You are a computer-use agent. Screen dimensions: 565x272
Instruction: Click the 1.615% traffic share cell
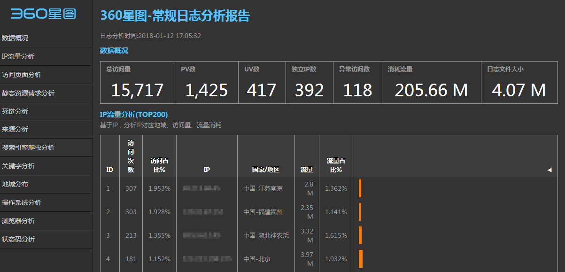(x=336, y=235)
